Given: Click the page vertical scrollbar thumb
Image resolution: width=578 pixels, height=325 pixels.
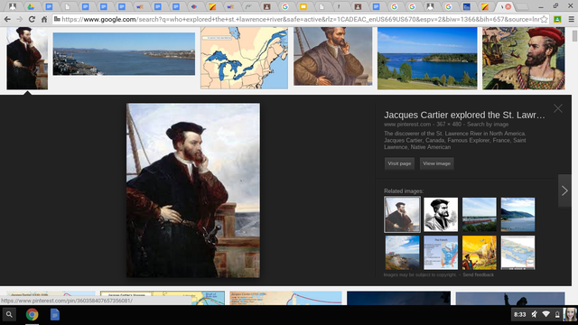Looking at the screenshot, I should (574, 36).
